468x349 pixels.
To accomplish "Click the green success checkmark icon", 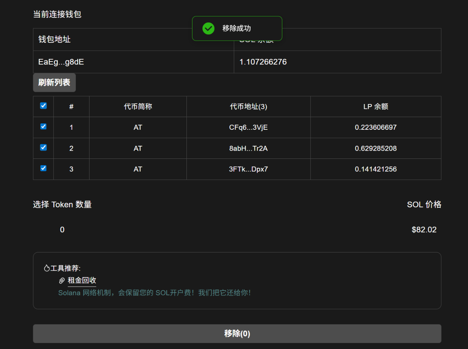I will pyautogui.click(x=208, y=28).
